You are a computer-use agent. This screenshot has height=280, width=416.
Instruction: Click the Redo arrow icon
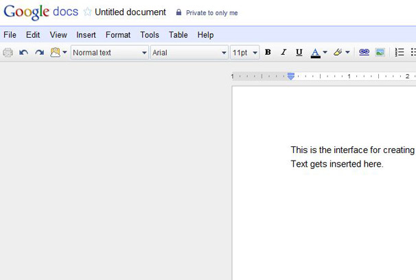point(39,53)
